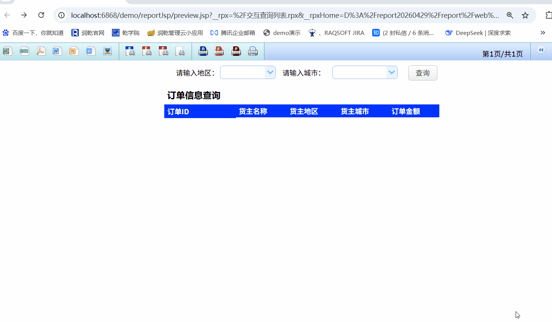Click the 查询 query button
The image size is (552, 322).
coord(423,73)
